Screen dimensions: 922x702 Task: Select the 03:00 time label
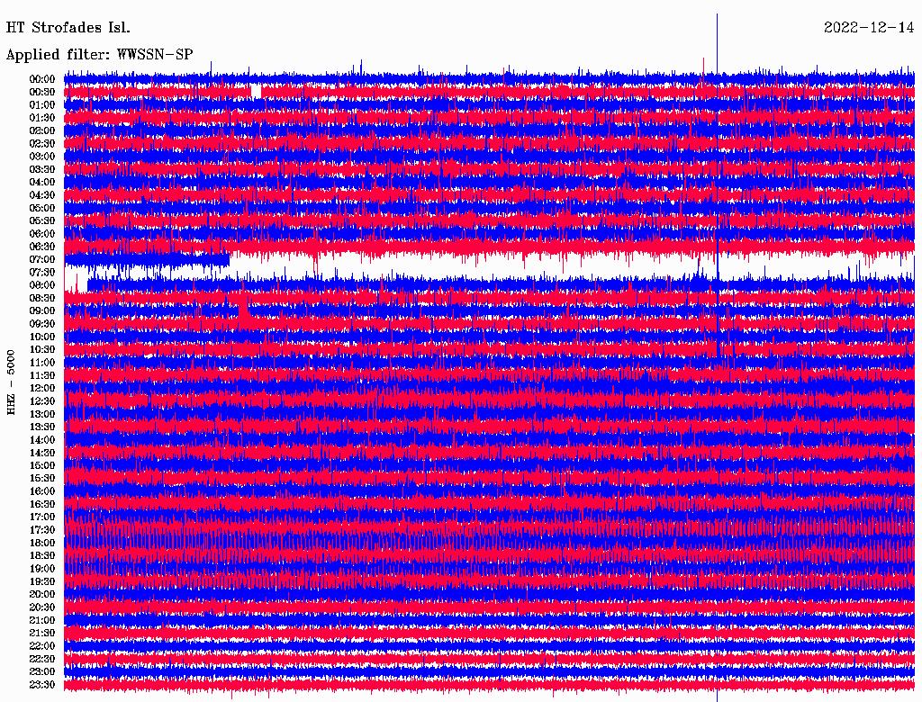pyautogui.click(x=42, y=157)
